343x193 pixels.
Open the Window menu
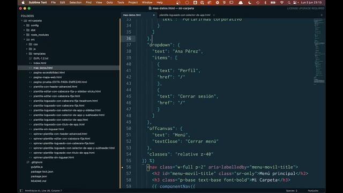coord(147,3)
